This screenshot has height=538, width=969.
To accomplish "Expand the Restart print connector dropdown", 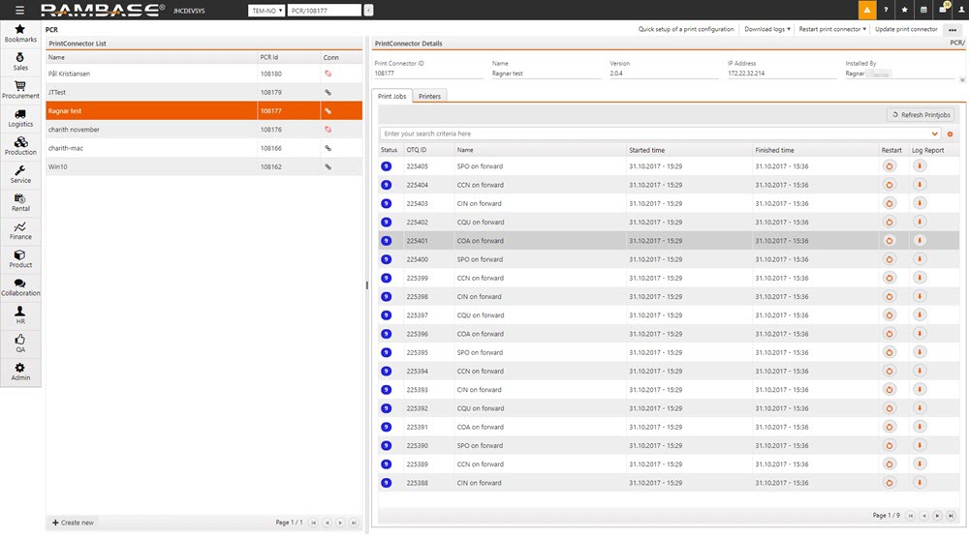I will [x=832, y=29].
